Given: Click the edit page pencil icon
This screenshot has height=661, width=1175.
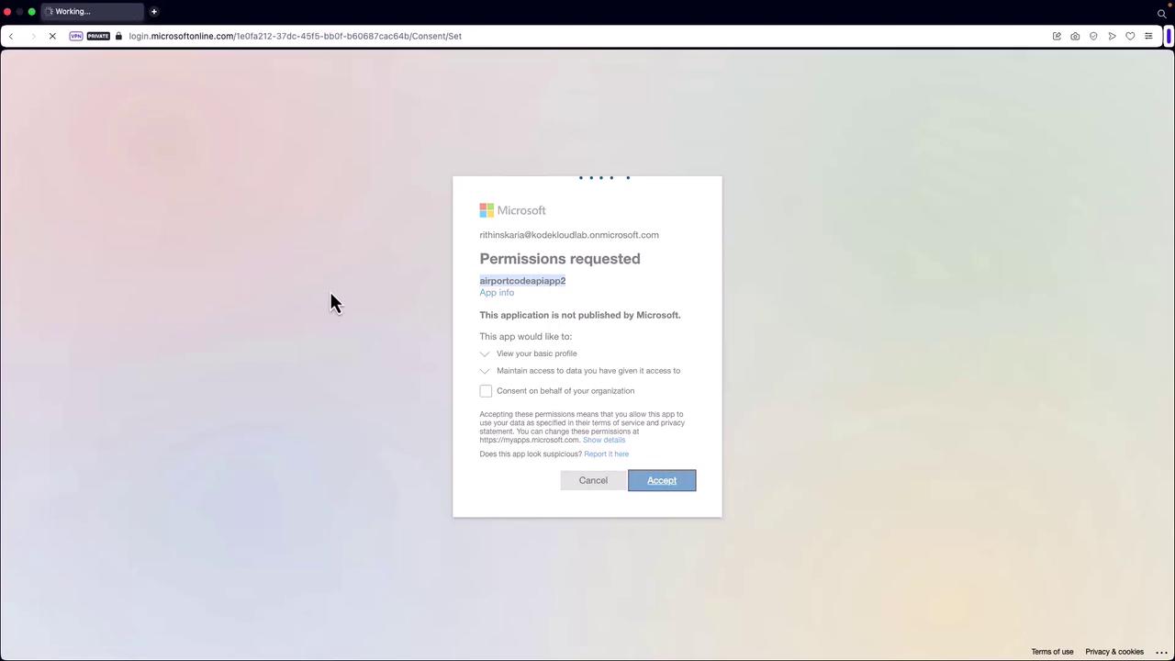Looking at the screenshot, I should (x=1057, y=36).
